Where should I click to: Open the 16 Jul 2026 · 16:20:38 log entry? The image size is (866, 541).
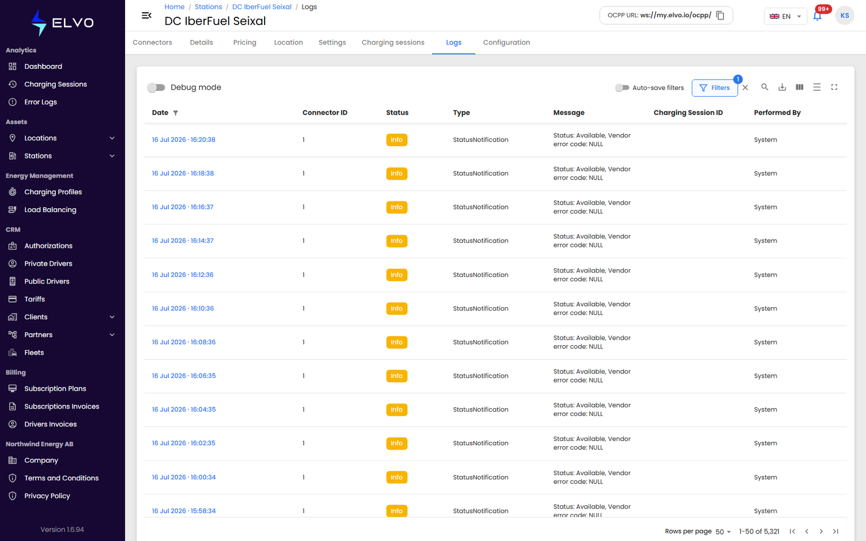click(183, 140)
